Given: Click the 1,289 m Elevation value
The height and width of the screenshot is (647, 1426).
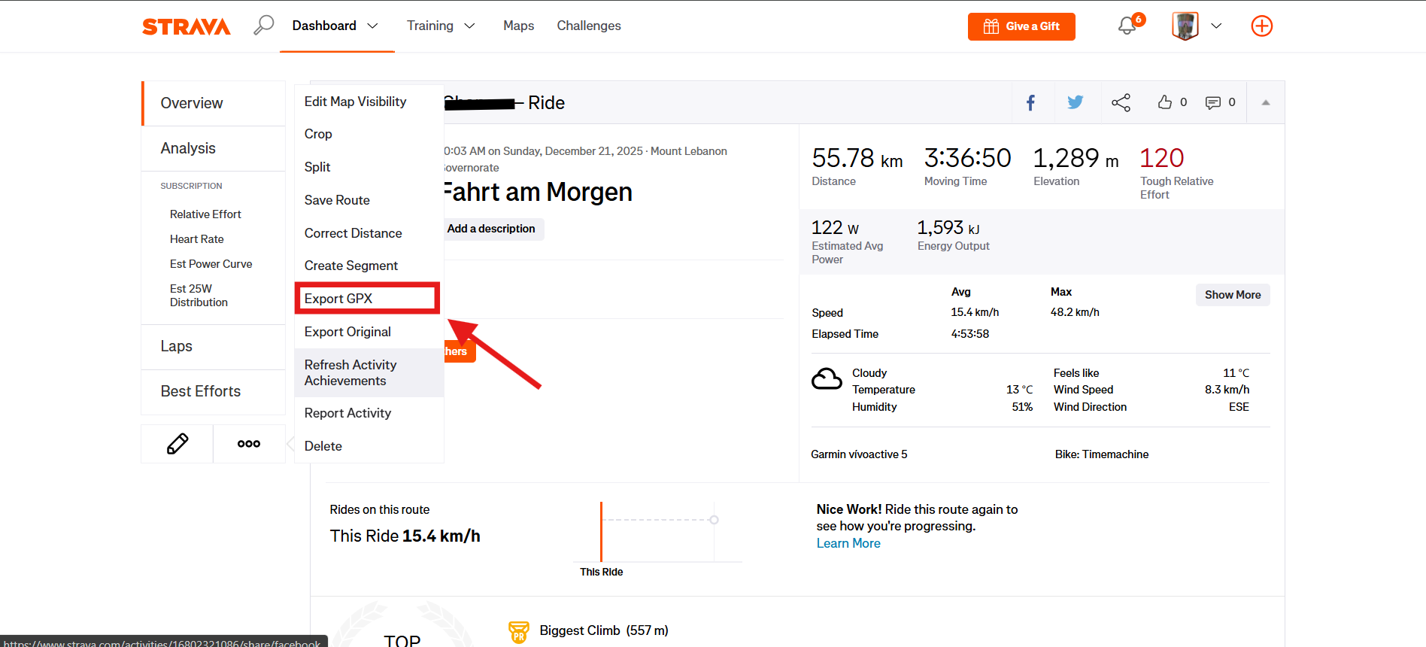Looking at the screenshot, I should point(1076,158).
